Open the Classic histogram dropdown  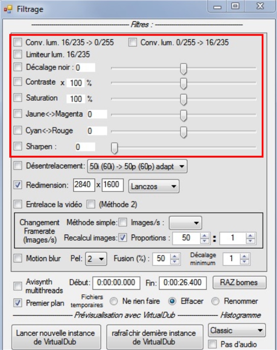237,330
